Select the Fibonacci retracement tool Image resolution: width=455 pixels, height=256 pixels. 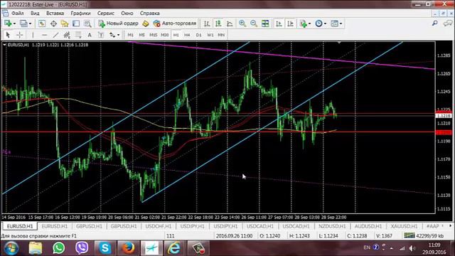[78, 35]
